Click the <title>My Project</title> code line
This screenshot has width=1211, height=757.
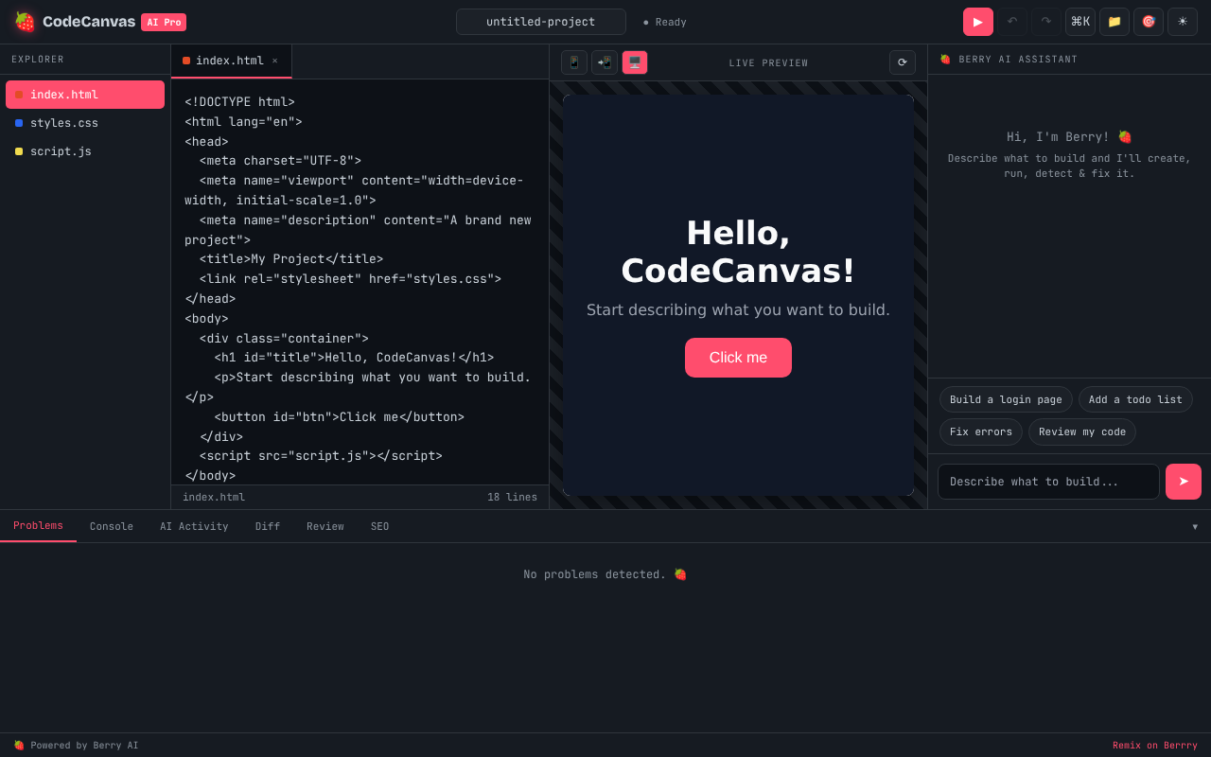[291, 259]
